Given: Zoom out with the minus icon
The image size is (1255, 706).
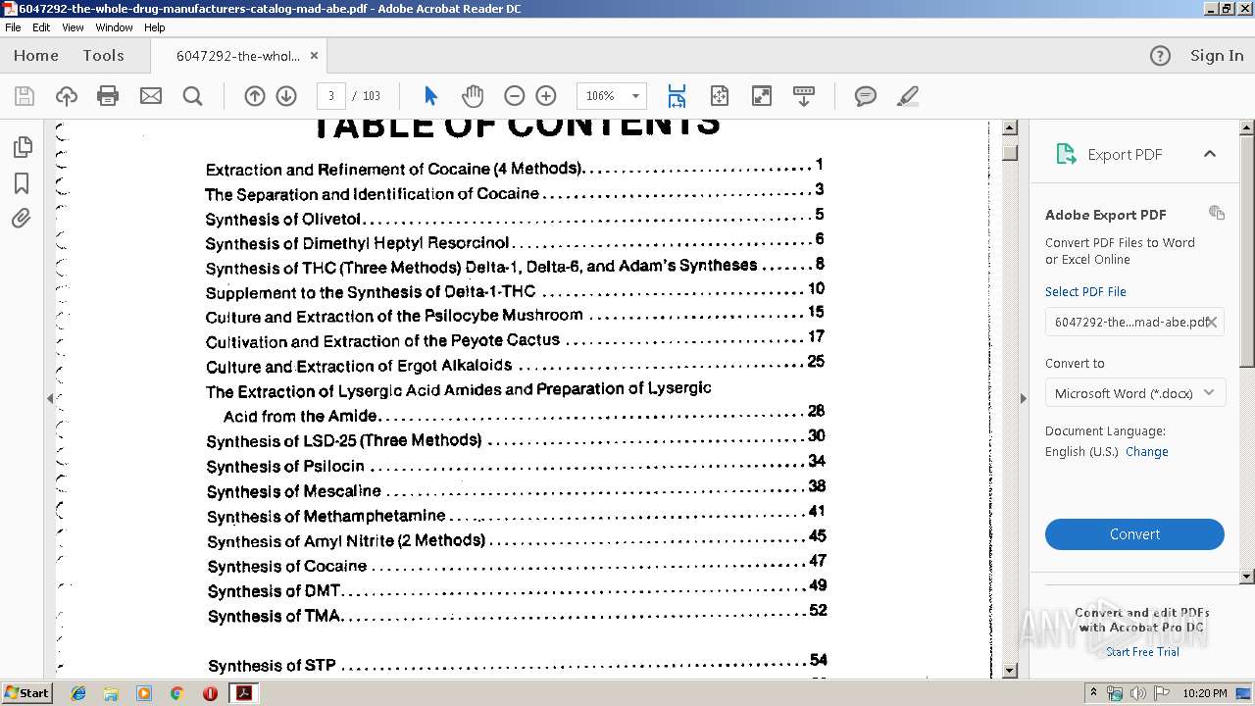Looking at the screenshot, I should (515, 96).
